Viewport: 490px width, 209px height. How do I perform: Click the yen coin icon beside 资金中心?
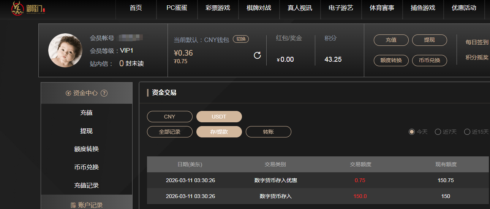click(x=68, y=93)
